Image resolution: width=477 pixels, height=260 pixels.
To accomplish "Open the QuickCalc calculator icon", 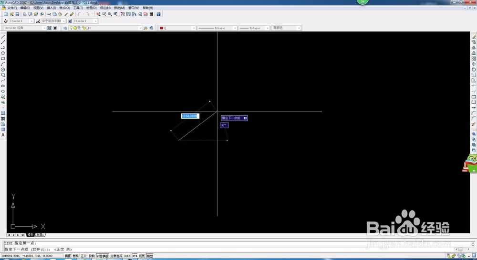I will pyautogui.click(x=151, y=14).
